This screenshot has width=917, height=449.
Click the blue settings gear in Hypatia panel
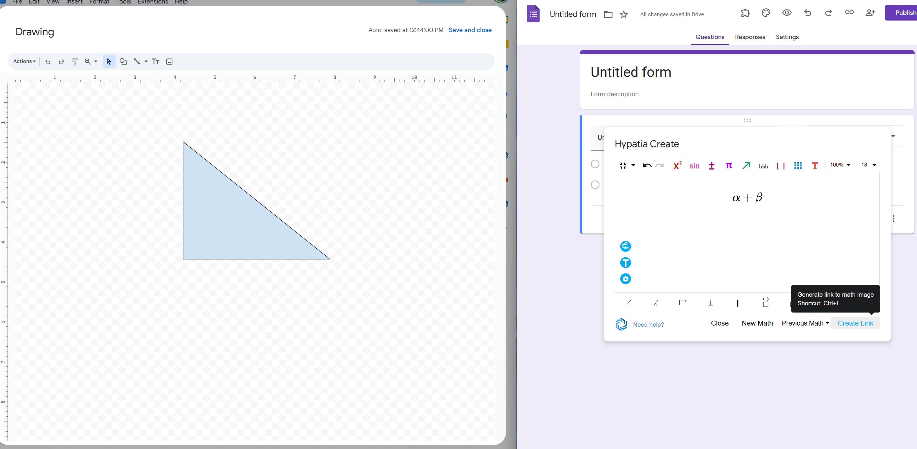click(626, 279)
